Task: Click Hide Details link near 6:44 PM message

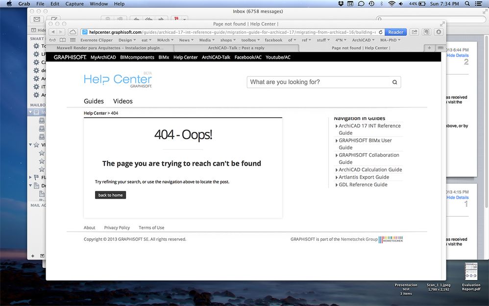Action: pos(457,55)
